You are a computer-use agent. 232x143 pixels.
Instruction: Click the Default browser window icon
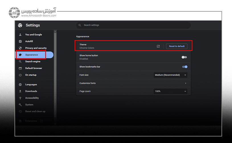click(20, 68)
